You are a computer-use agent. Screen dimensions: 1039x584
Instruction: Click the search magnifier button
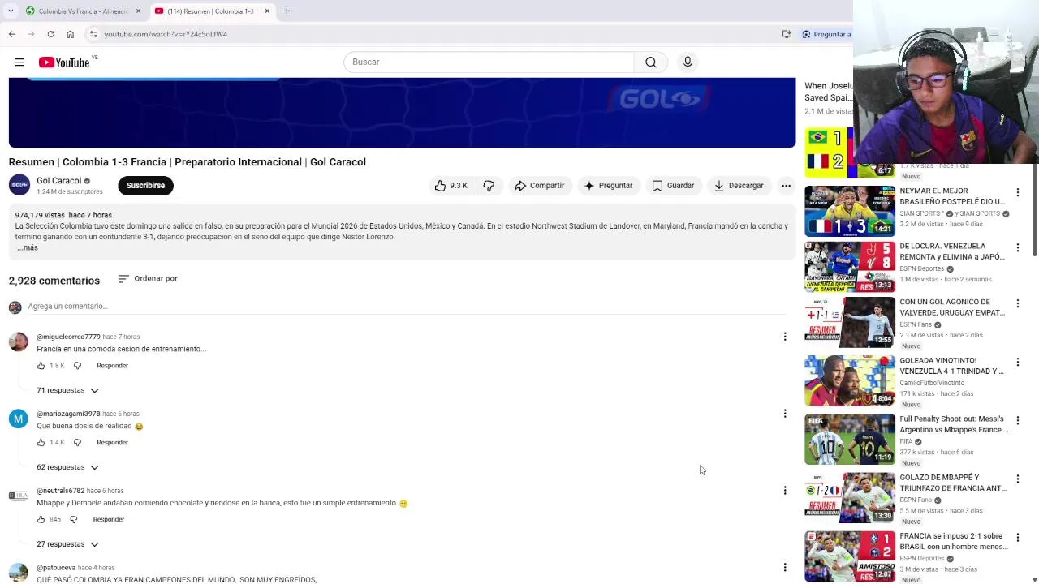coord(651,62)
